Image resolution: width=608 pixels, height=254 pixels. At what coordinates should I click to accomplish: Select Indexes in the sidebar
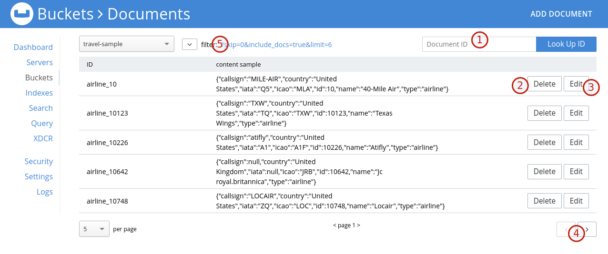(39, 93)
